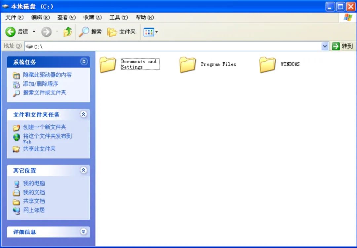Open the views dropdown button

click(150, 32)
